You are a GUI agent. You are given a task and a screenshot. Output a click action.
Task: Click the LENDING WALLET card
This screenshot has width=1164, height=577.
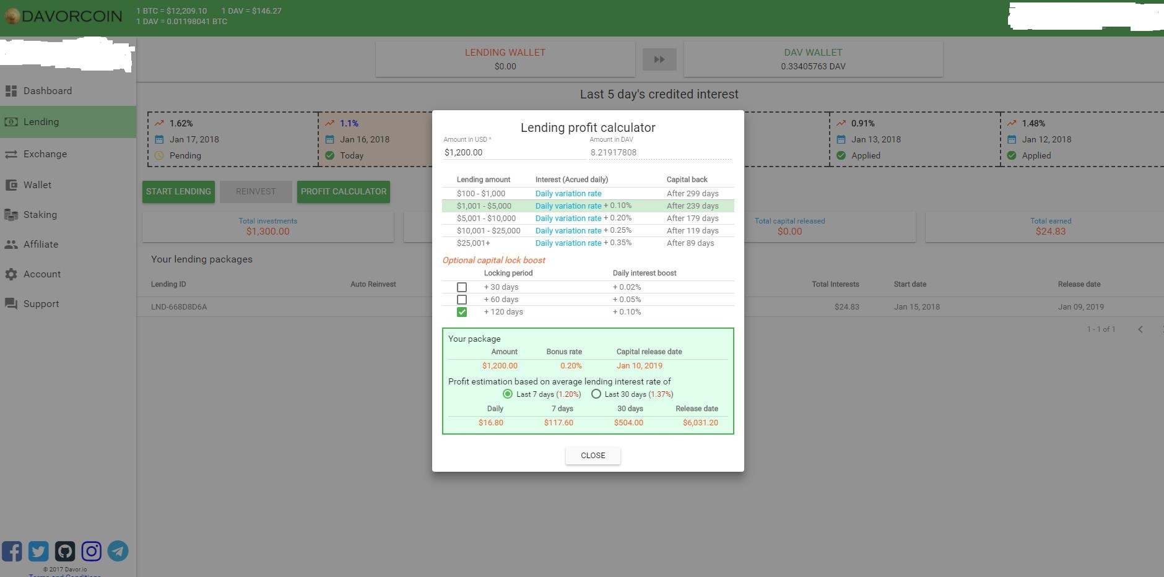[x=505, y=59]
